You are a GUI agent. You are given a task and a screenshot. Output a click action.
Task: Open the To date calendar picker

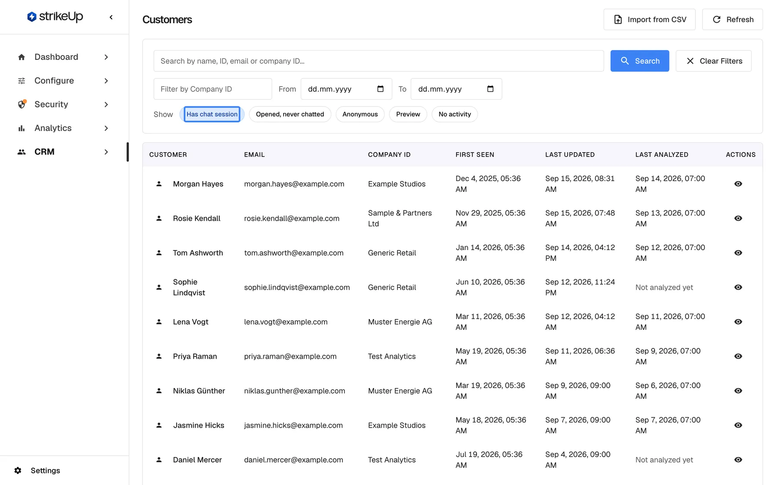click(x=490, y=89)
